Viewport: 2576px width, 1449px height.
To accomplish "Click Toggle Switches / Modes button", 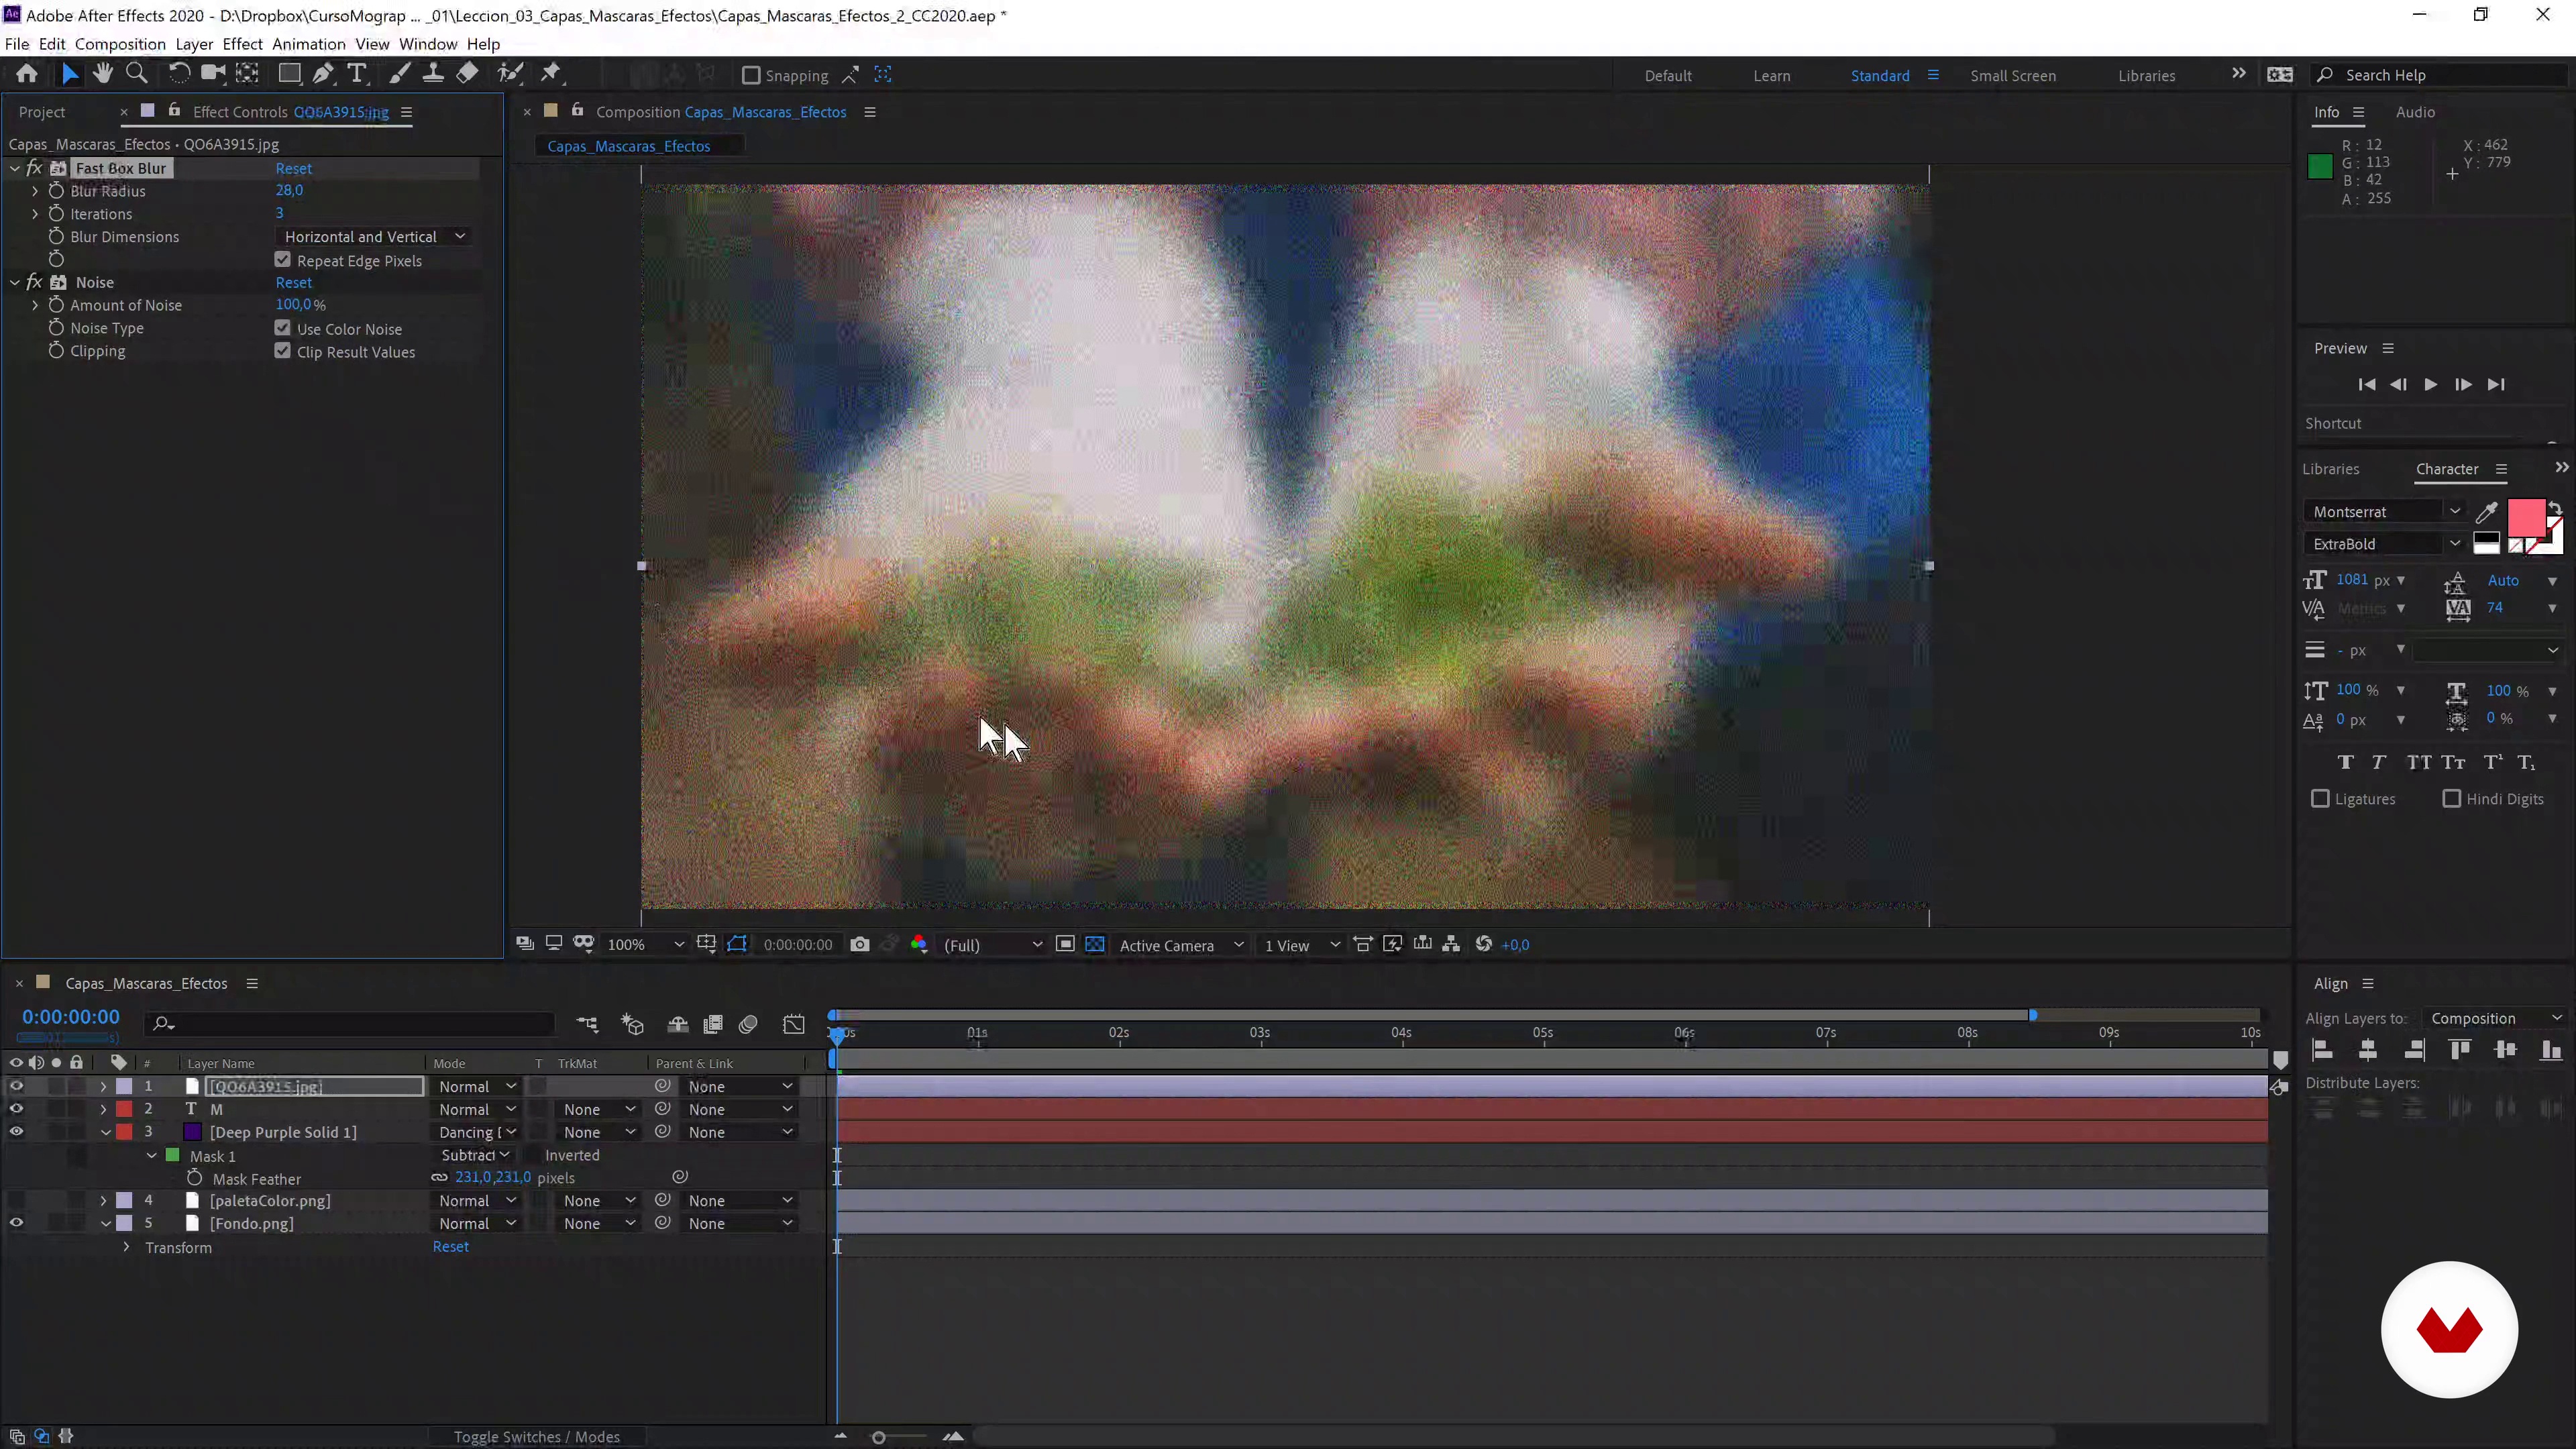I will coord(537,1437).
